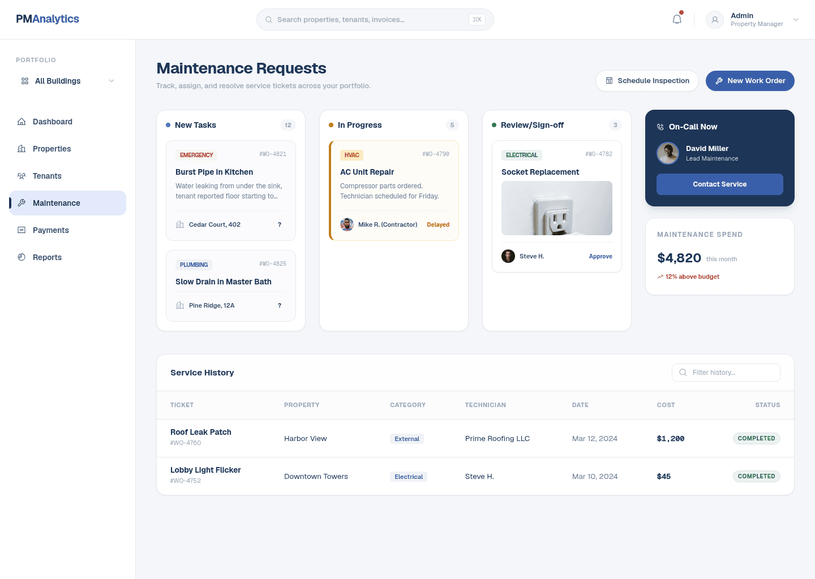Click the question mark on Cedar Court card
This screenshot has width=815, height=579.
pyautogui.click(x=280, y=224)
